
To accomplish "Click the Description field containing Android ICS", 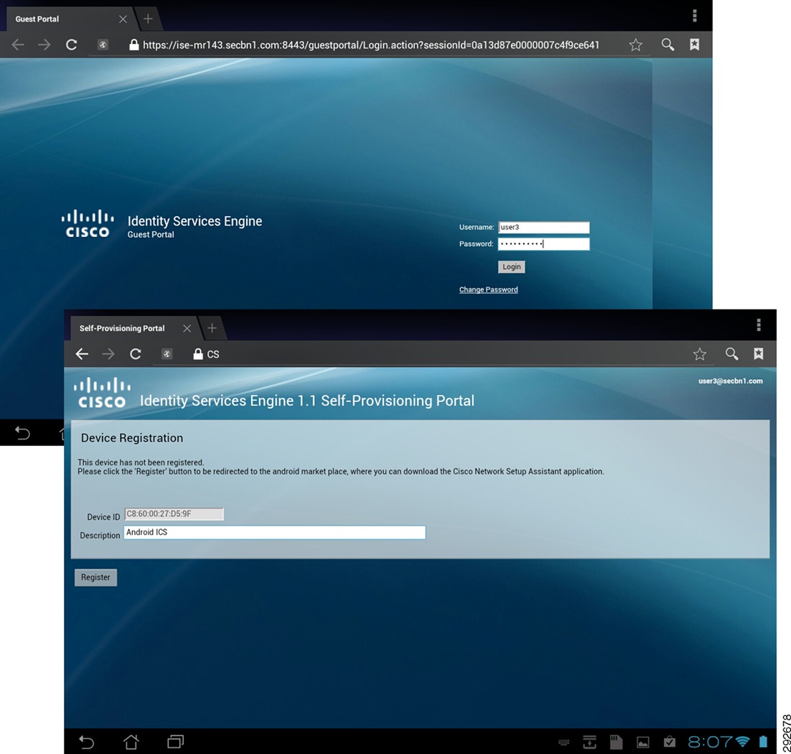I will point(274,532).
